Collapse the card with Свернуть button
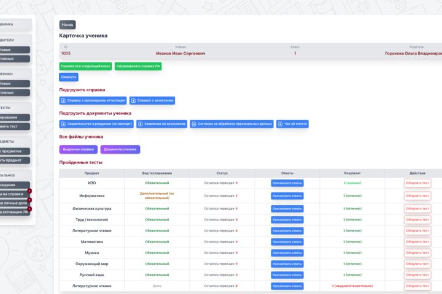 pos(69,77)
